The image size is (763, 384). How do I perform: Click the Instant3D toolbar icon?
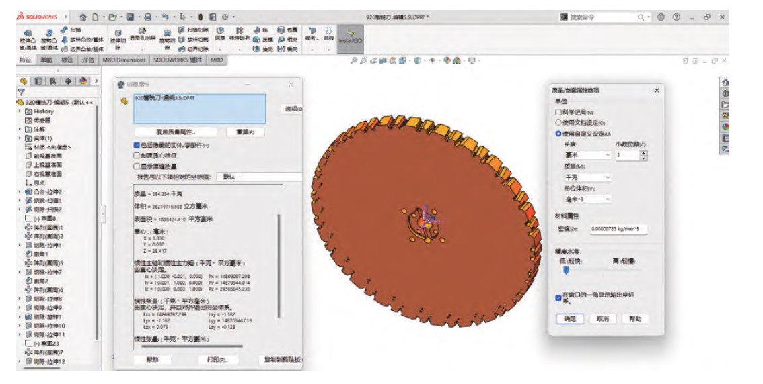coord(349,35)
